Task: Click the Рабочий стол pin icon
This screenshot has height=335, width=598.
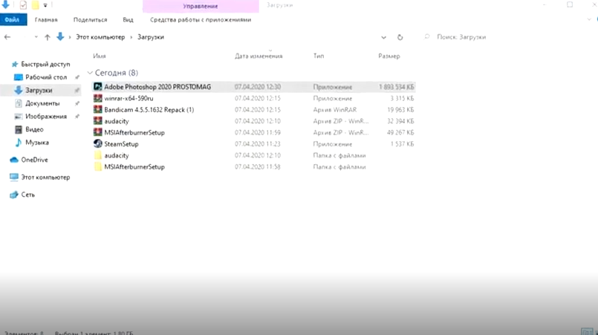Action: pyautogui.click(x=77, y=77)
